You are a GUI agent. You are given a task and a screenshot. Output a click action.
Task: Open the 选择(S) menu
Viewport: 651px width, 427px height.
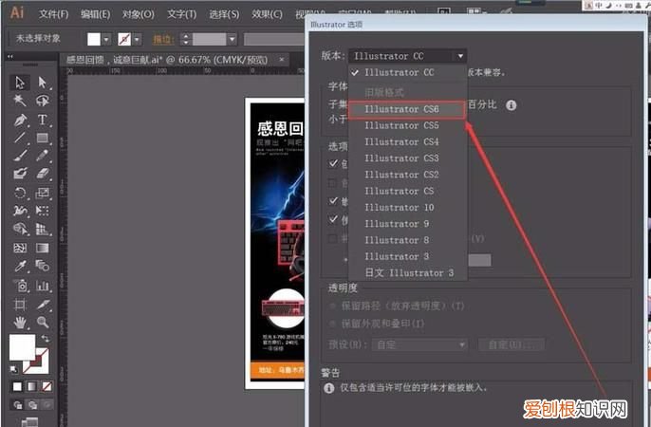(x=224, y=14)
